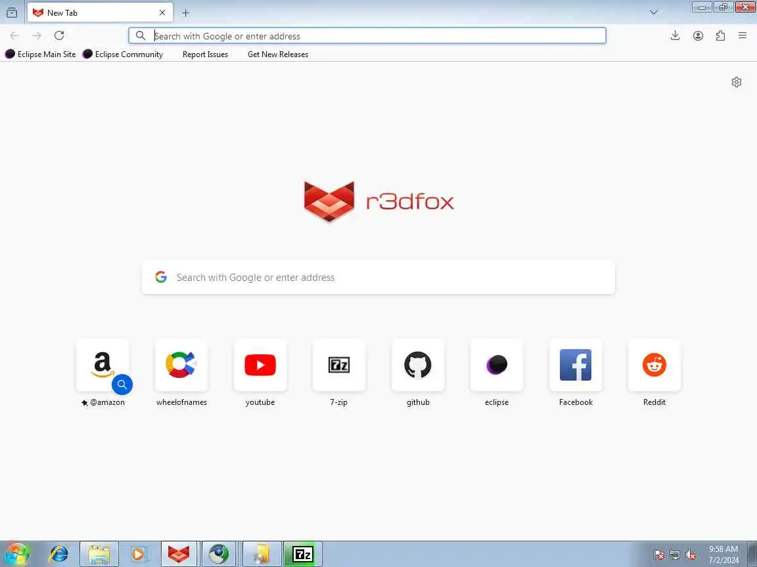Open the muted volume tray icon

click(691, 555)
